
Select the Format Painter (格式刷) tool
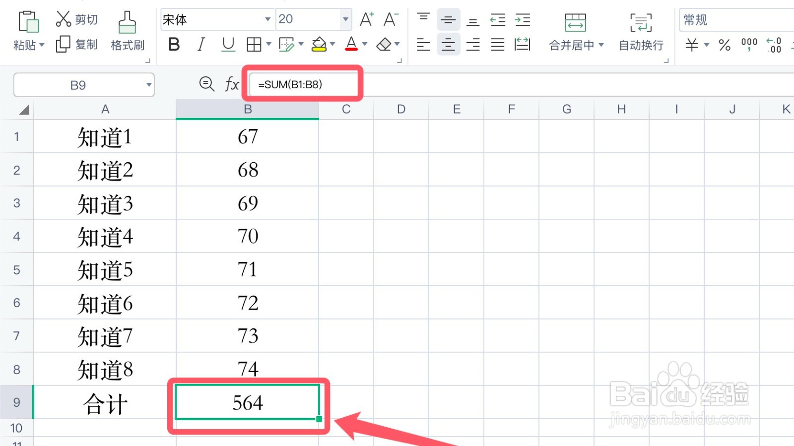pos(128,31)
